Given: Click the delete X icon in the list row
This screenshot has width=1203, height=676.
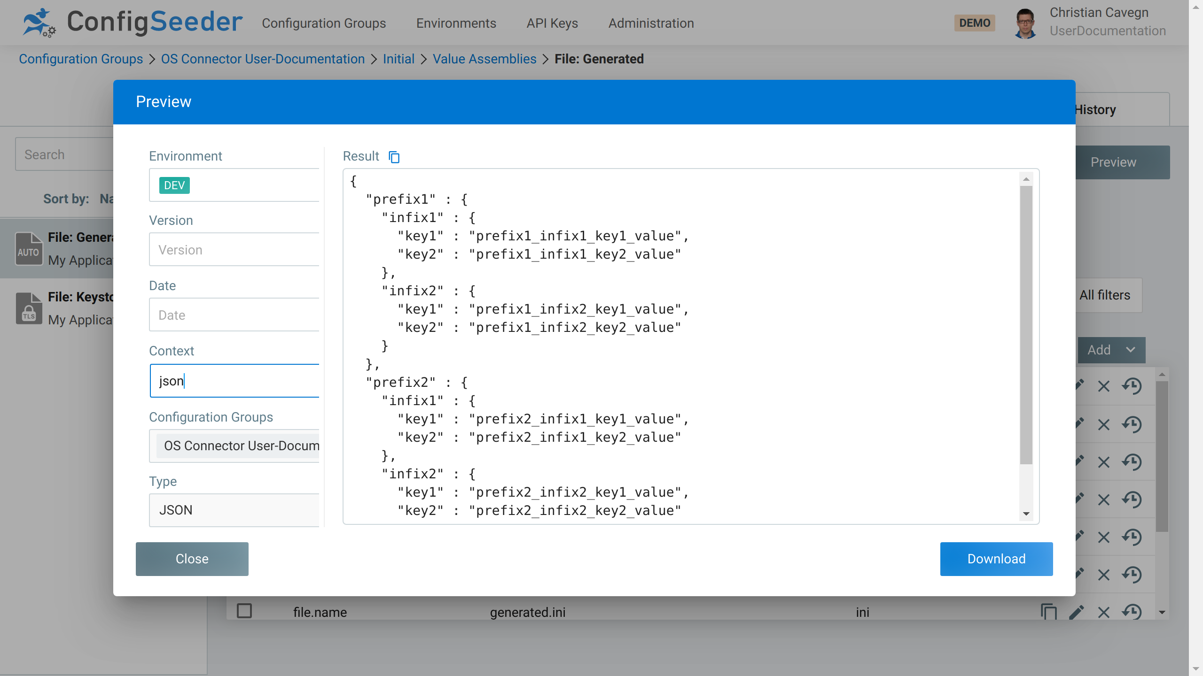Looking at the screenshot, I should [1104, 613].
